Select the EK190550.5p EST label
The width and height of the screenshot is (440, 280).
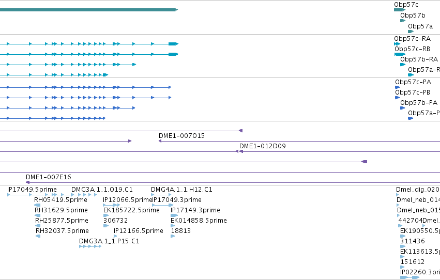tap(420, 231)
